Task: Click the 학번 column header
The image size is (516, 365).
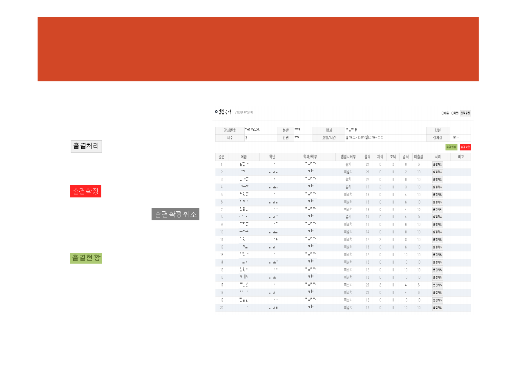Action: point(272,157)
